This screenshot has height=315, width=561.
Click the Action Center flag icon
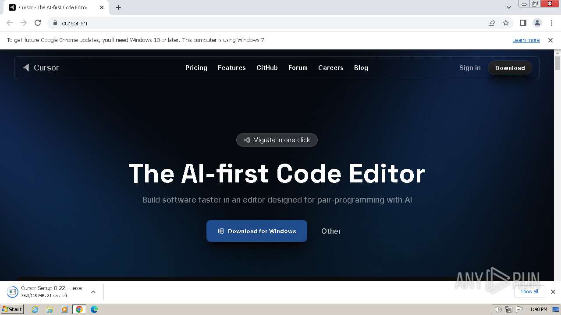click(518, 309)
